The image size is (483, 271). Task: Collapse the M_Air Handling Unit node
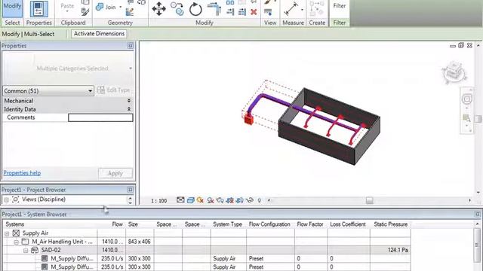tap(17, 242)
